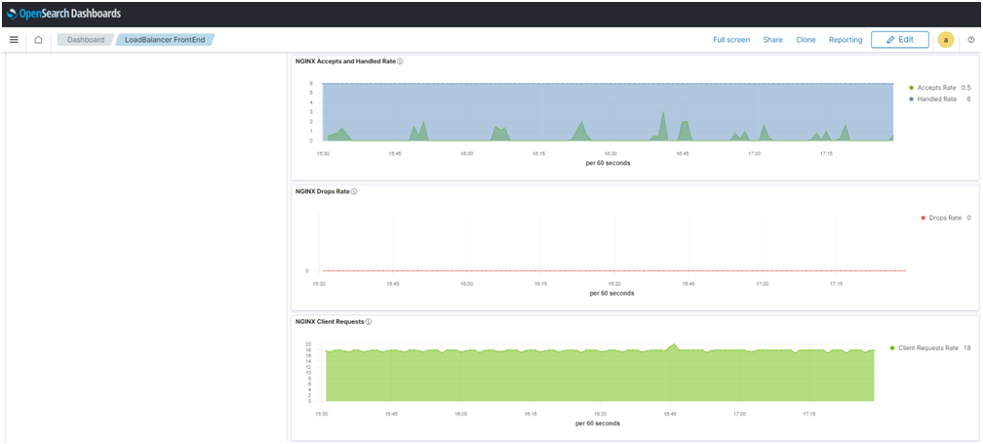Go to the home icon
Screen dimensions: 983x444
pos(38,39)
